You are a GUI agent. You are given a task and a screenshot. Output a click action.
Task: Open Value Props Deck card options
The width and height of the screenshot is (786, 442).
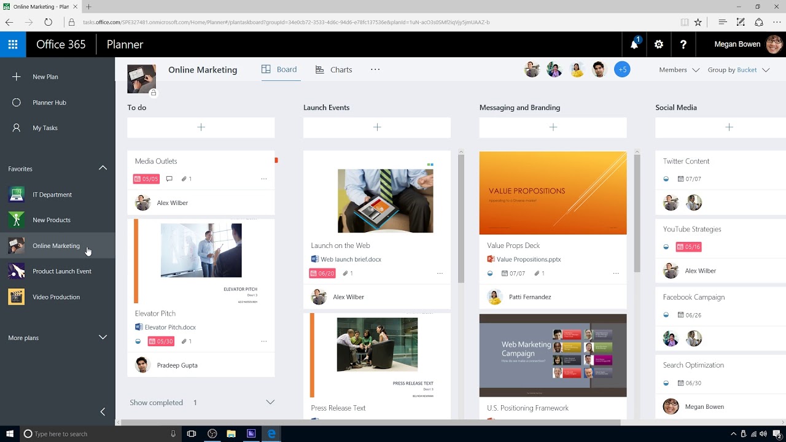point(616,274)
